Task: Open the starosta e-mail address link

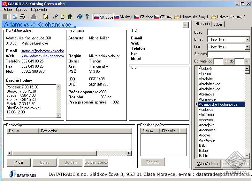Action: click(x=42, y=51)
